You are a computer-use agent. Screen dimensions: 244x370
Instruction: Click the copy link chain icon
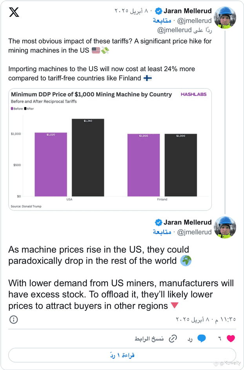173,339
